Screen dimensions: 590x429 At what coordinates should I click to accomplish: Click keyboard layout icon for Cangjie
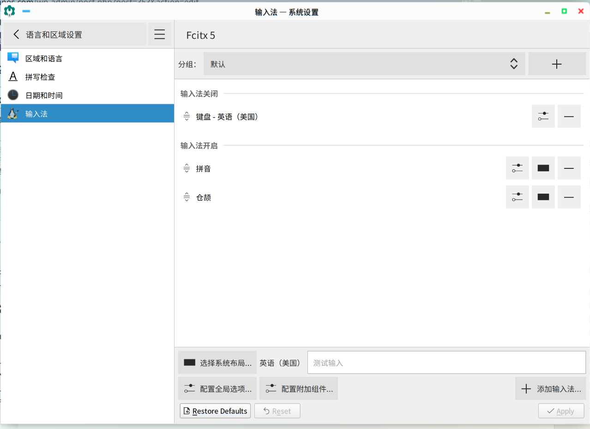coord(543,197)
